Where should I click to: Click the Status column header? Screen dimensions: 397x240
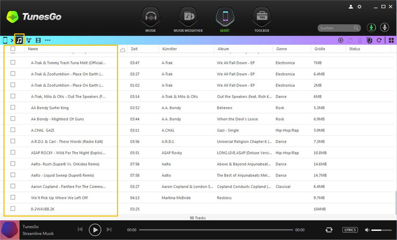354,49
